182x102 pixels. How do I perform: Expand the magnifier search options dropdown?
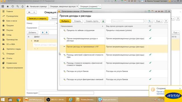coord(150,21)
